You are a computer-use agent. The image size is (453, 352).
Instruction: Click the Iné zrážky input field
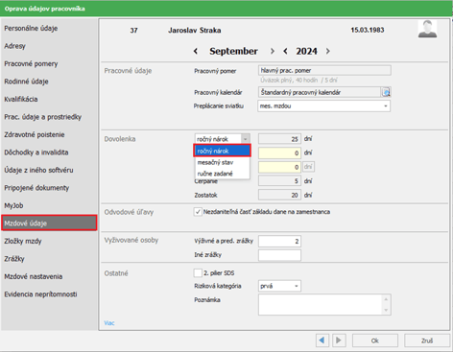point(279,255)
